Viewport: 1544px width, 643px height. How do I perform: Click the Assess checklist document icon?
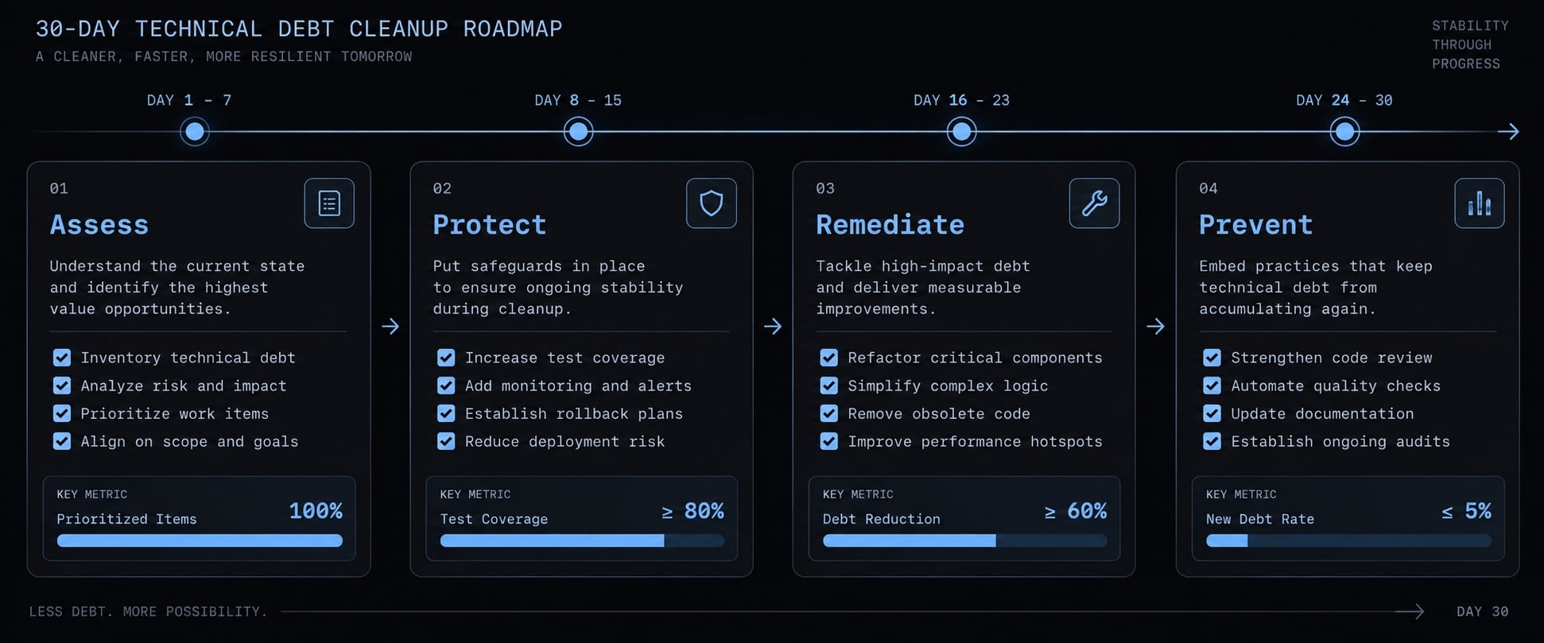(x=329, y=203)
